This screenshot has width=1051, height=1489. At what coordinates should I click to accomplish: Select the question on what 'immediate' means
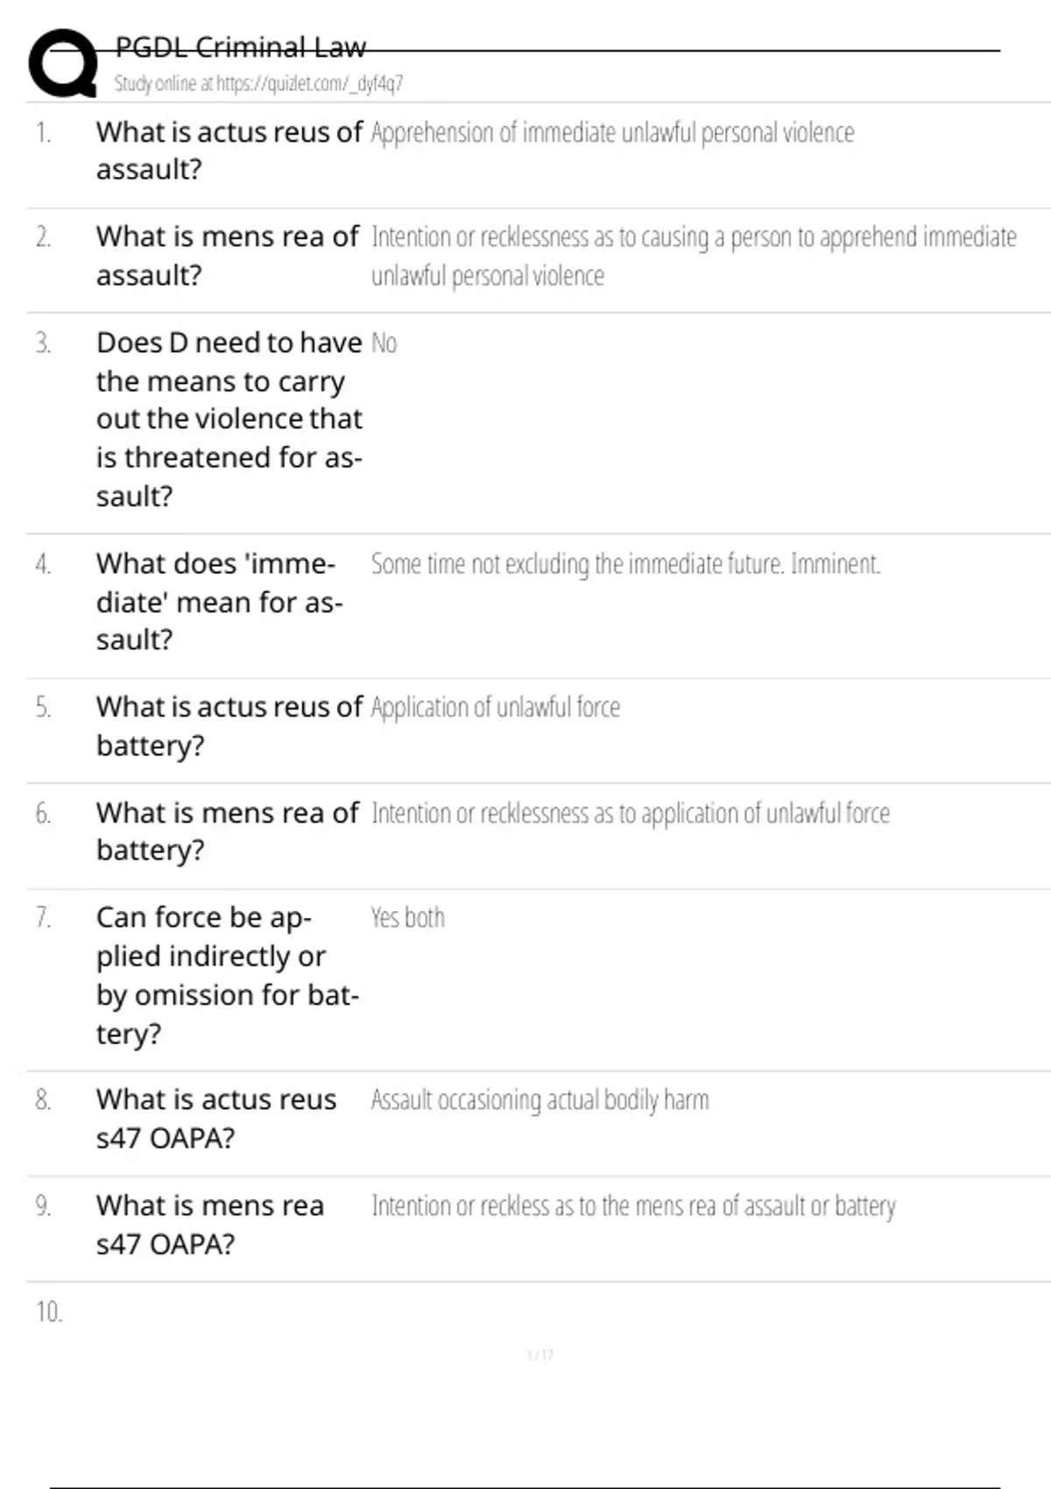(219, 602)
